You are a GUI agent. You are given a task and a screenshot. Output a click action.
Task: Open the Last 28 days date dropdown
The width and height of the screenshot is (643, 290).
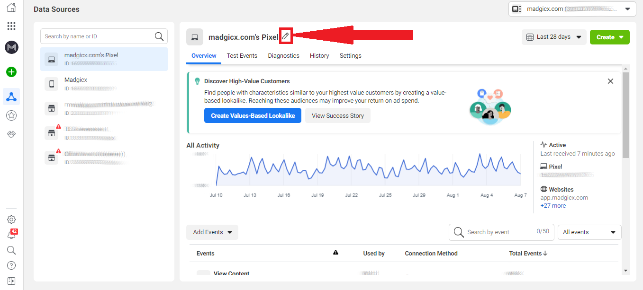554,37
